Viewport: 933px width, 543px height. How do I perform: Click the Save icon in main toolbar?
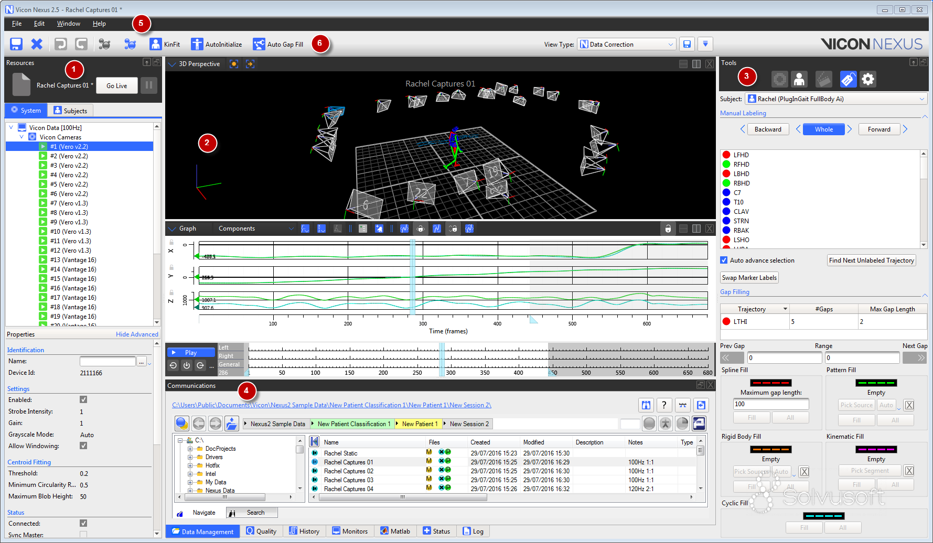click(x=16, y=44)
